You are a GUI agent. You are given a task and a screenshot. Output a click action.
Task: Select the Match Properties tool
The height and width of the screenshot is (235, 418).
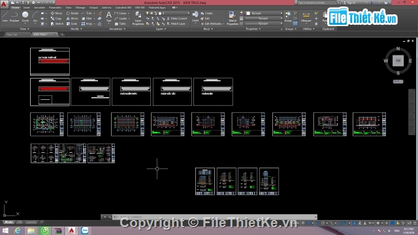click(x=233, y=18)
